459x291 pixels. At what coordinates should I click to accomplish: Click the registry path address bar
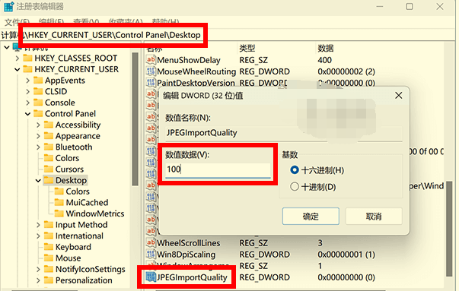228,35
